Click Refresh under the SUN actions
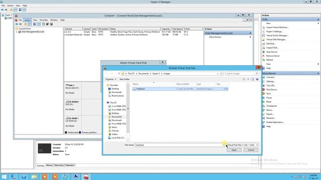This screenshot has height=180, width=321. pyautogui.click(x=270, y=60)
